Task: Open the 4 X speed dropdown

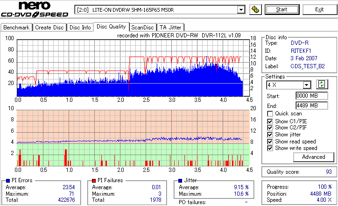Action: 307,85
